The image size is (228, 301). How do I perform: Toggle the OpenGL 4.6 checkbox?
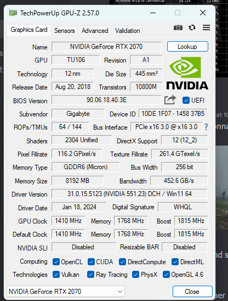[166, 275]
